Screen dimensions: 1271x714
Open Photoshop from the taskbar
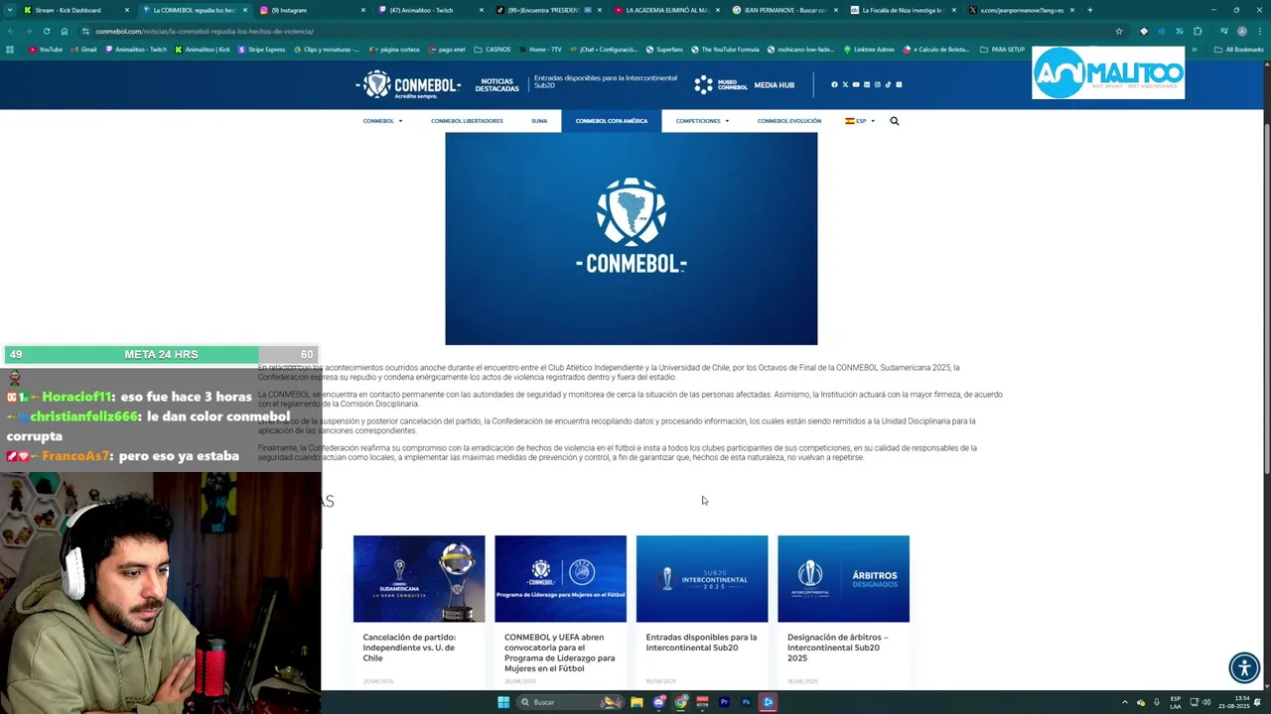click(746, 702)
